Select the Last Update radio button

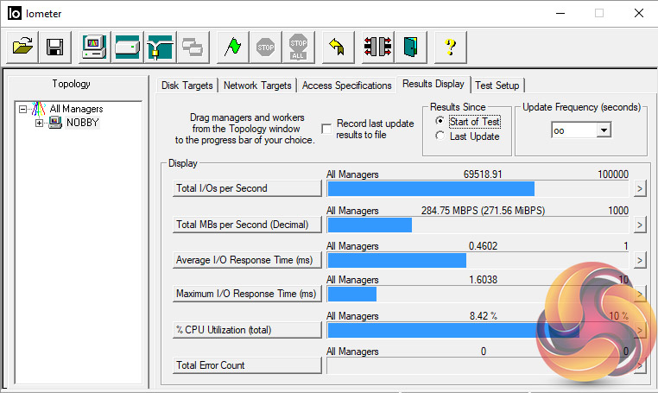click(440, 136)
